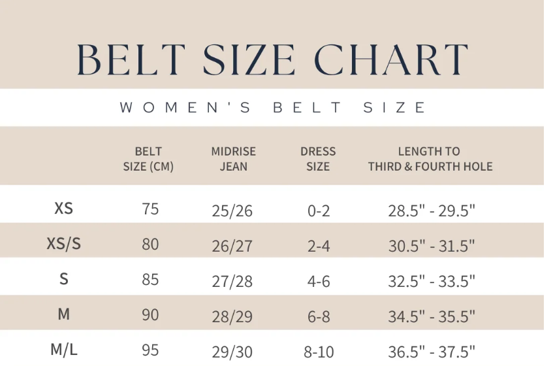
Task: Click the 4-6 dress size value
Action: pos(319,281)
